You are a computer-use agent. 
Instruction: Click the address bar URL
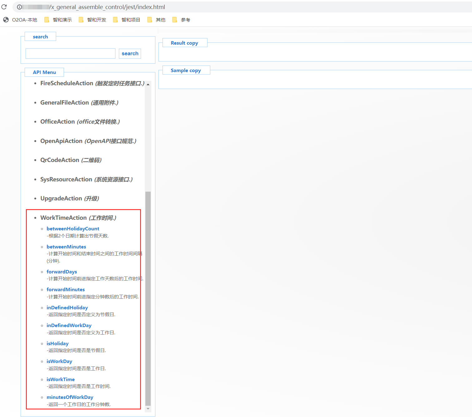click(107, 7)
